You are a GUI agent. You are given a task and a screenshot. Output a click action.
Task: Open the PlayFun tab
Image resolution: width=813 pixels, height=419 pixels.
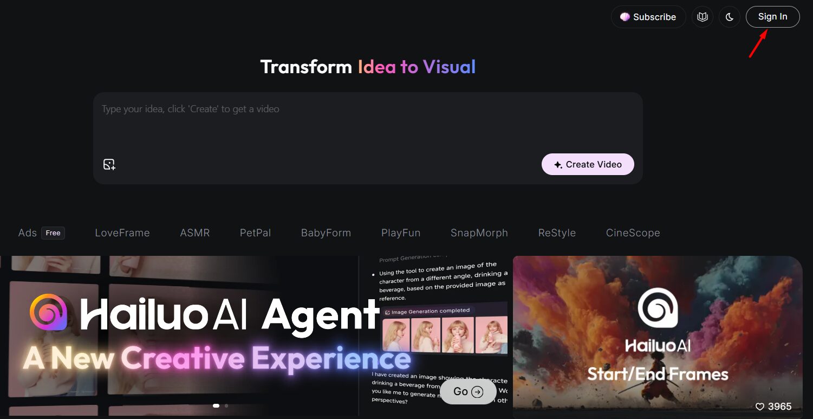click(x=401, y=233)
